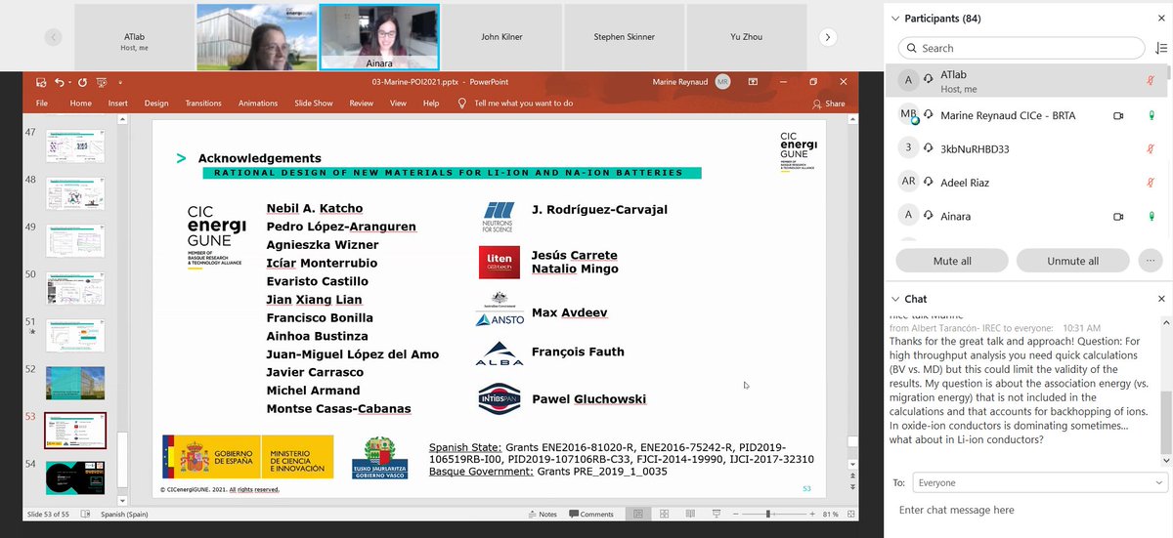Click Ainara's video camera icon

[1118, 216]
